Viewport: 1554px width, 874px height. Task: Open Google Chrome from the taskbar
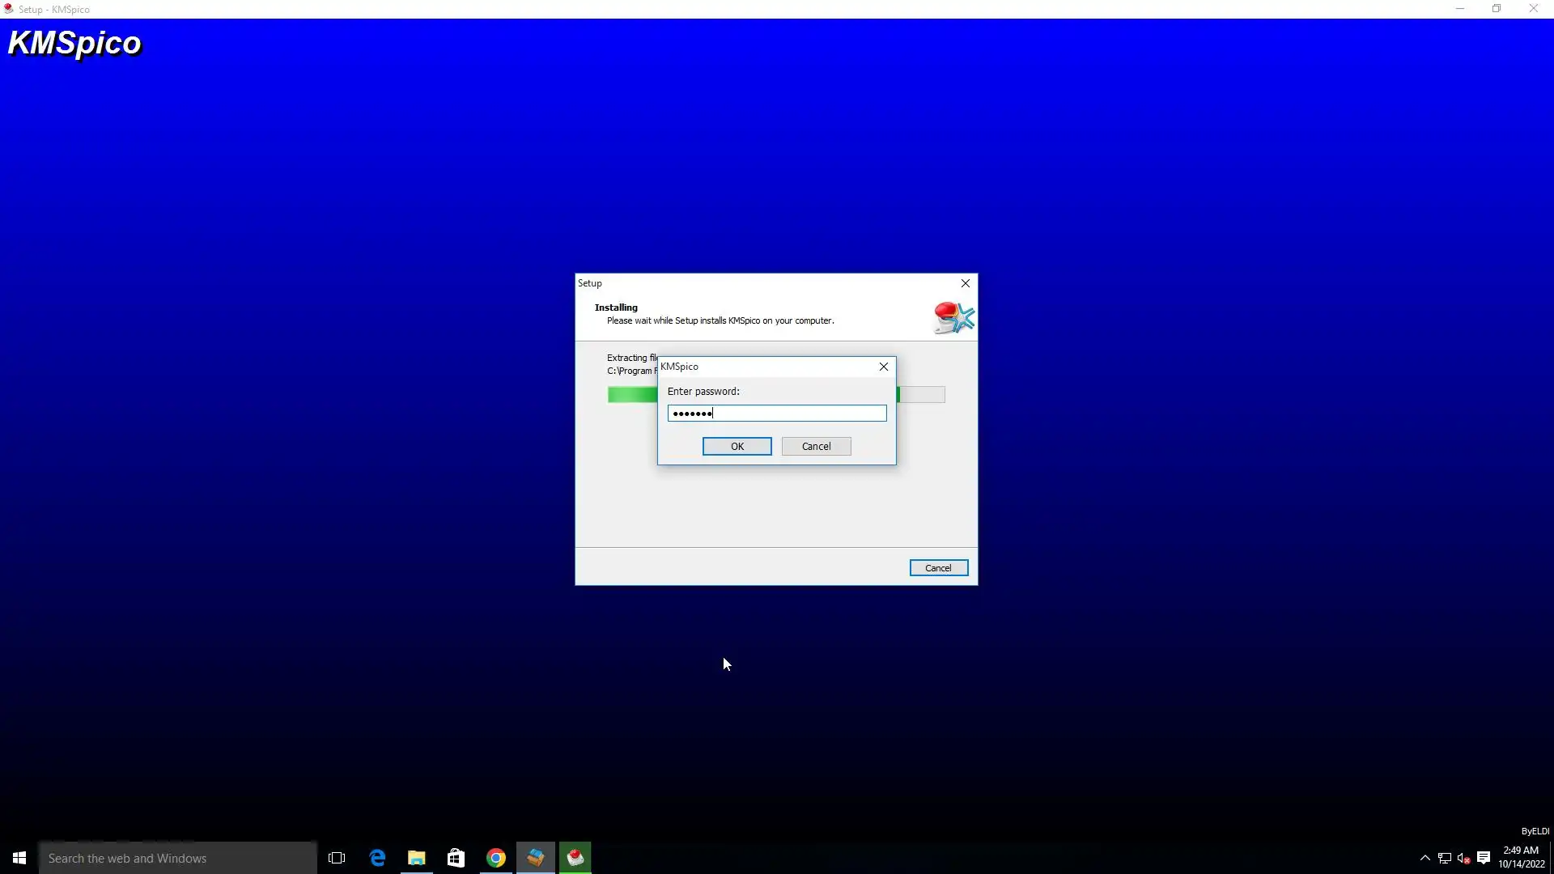pyautogui.click(x=496, y=858)
